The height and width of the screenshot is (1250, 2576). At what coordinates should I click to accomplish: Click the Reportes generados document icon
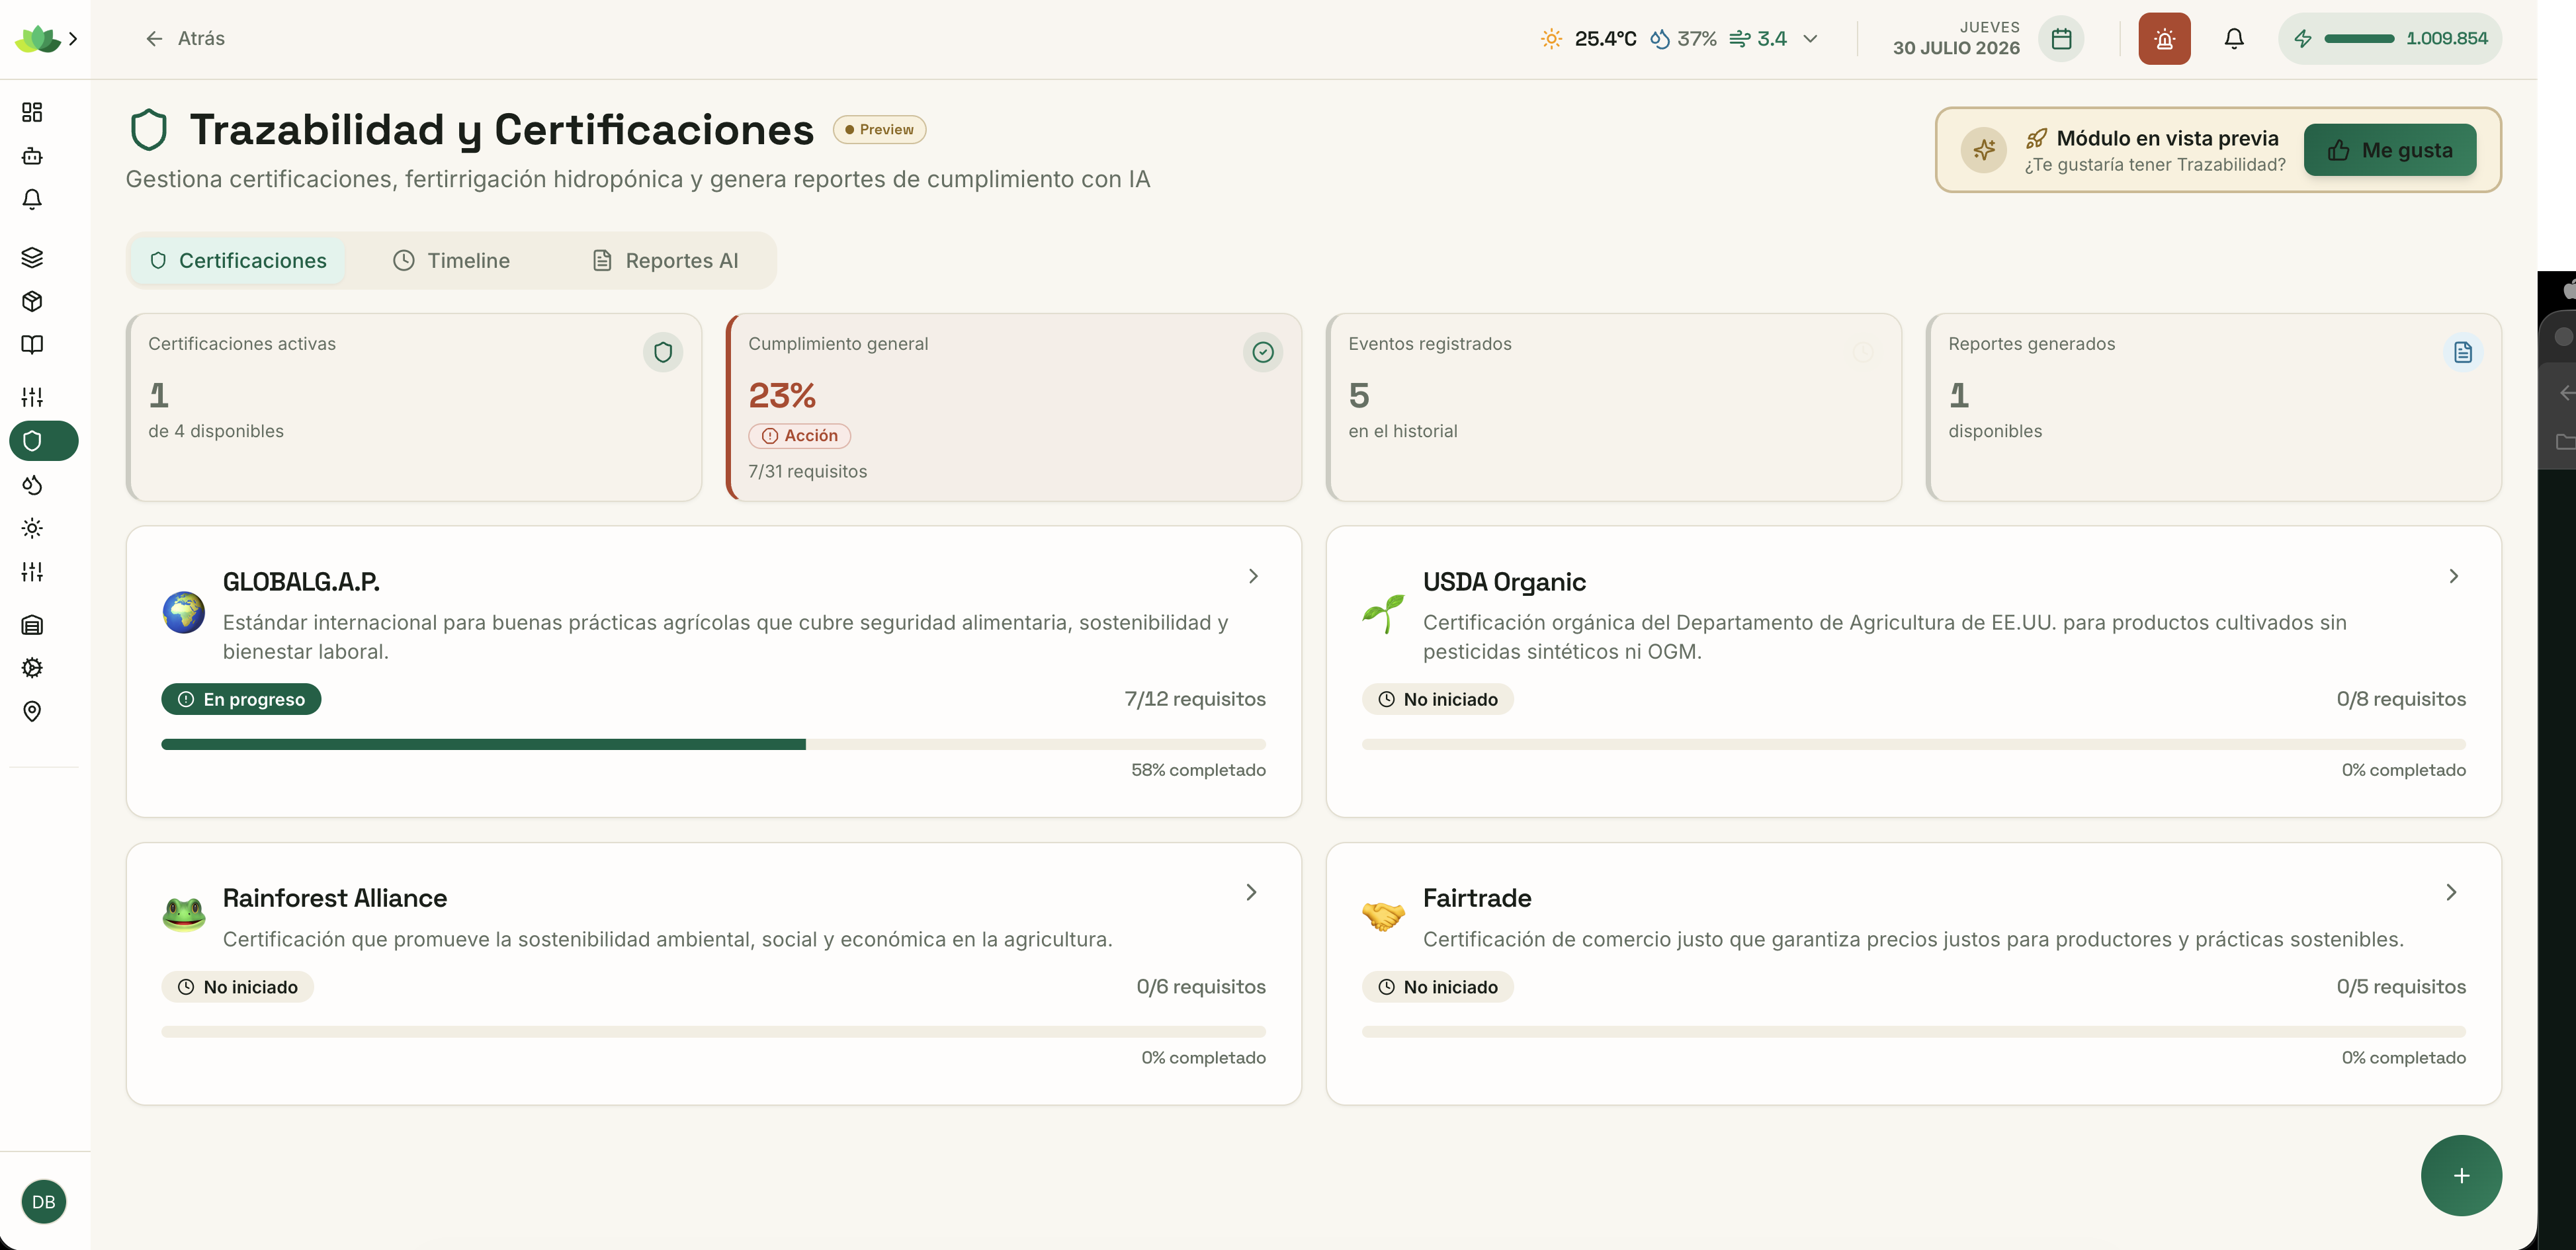(x=2463, y=352)
